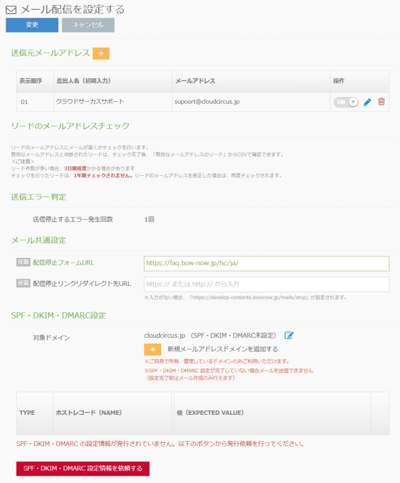Image resolution: width=400 pixels, height=483 pixels.
Task: Add a new sender email address with plus button
Action: pos(101,53)
